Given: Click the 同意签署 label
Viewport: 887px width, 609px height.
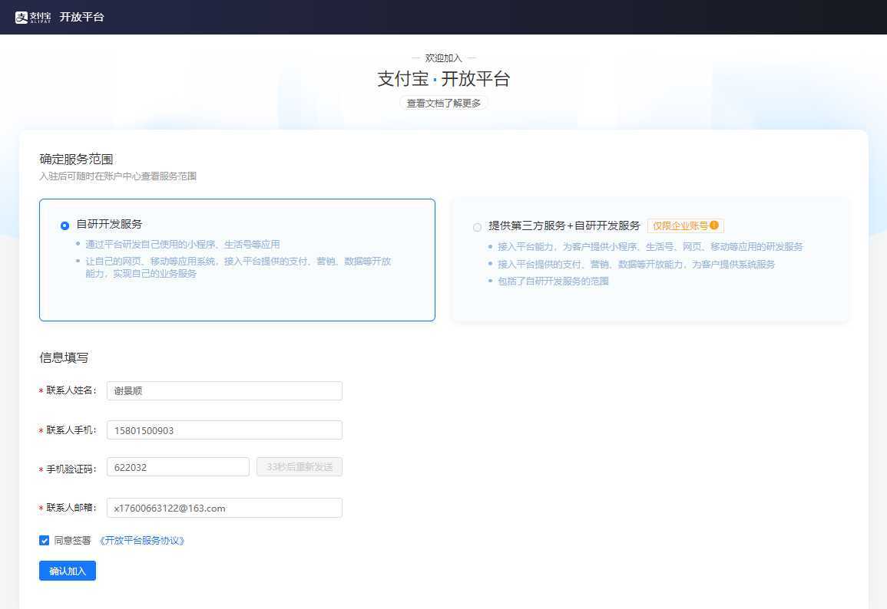Looking at the screenshot, I should pos(72,541).
